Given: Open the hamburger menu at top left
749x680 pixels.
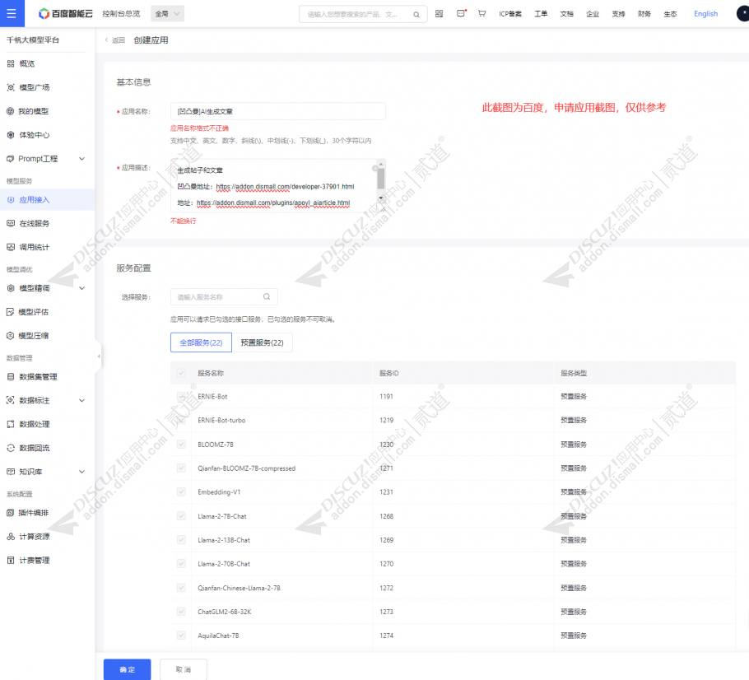Looking at the screenshot, I should [12, 13].
